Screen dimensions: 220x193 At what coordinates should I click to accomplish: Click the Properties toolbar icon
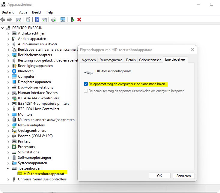pos(28,20)
